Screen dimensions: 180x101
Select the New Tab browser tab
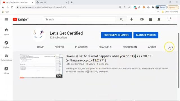point(52,2)
